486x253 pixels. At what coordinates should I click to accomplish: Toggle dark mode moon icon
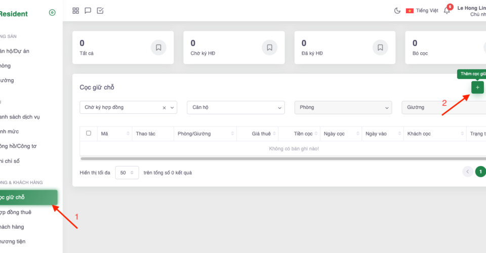click(397, 11)
